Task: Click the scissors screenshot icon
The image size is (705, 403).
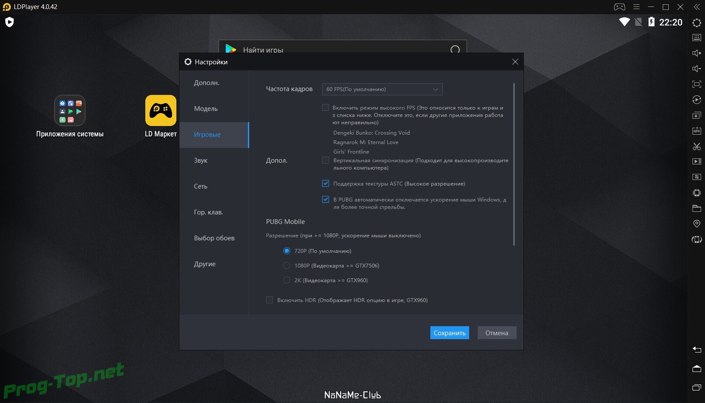Action: tap(696, 146)
